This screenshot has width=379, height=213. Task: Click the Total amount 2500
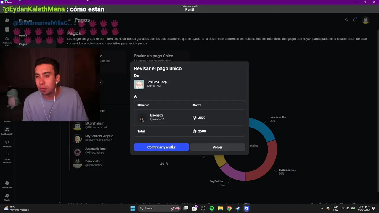tap(199, 131)
